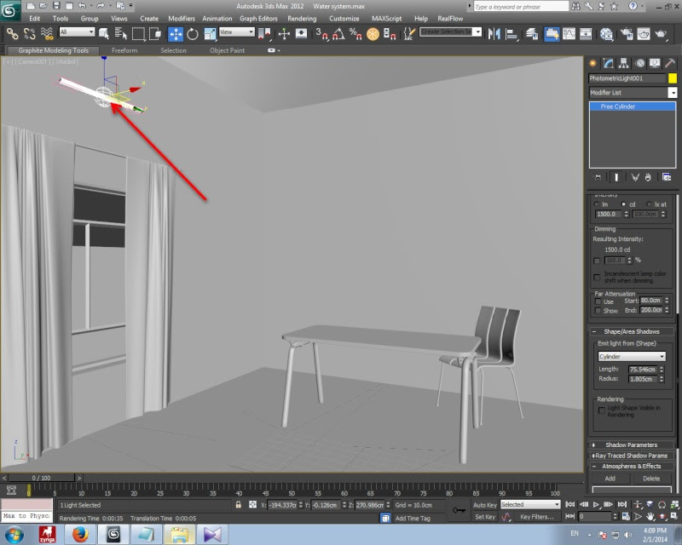
Task: Collapse the Shape/Area Shadows rollout
Action: pos(631,331)
